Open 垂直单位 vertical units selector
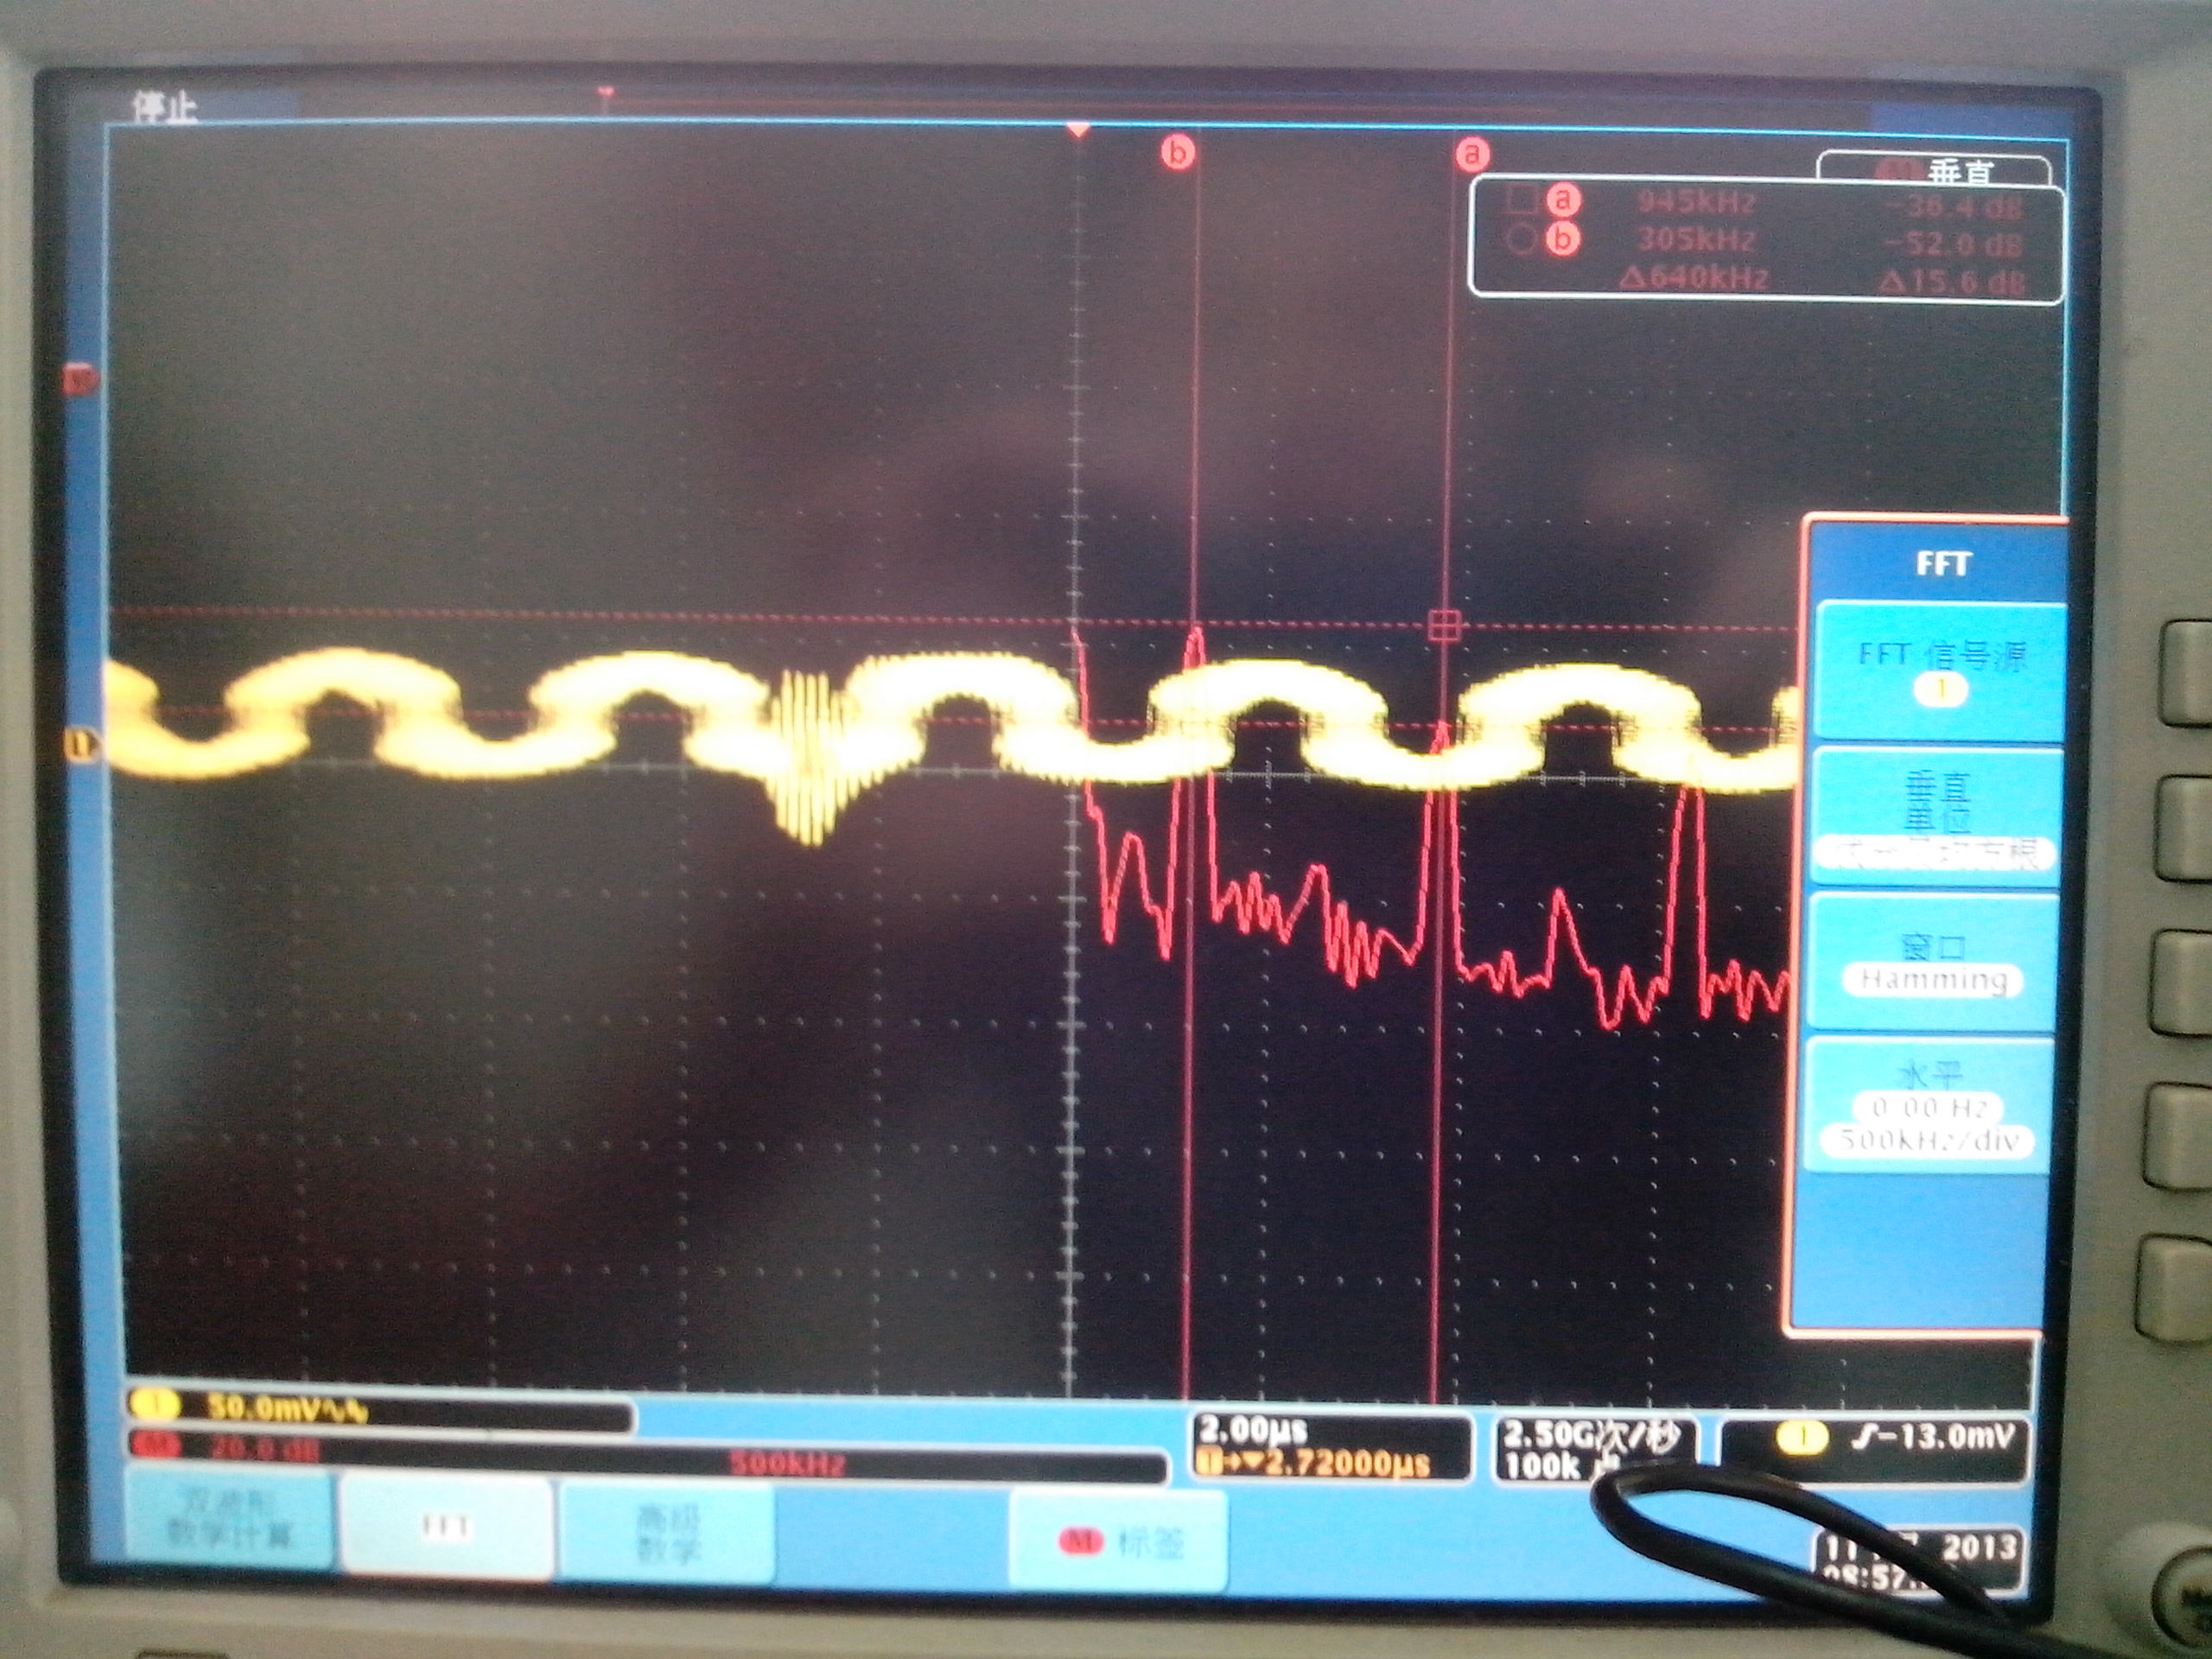This screenshot has width=2212, height=1659. [1936, 817]
